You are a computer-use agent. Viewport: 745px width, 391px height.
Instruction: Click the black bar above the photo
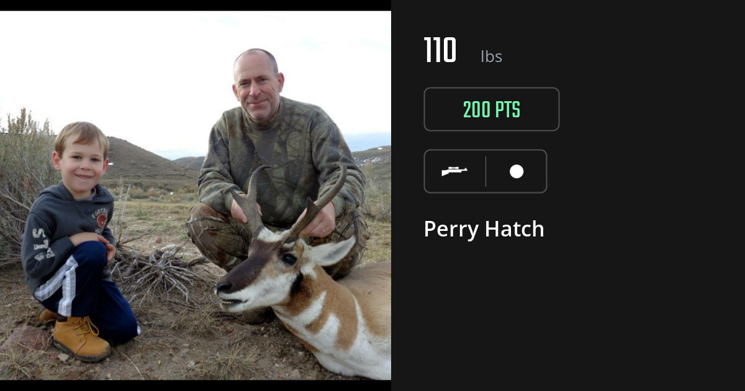pyautogui.click(x=196, y=5)
